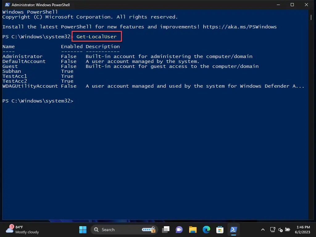316x237 pixels.
Task: Click the False value for Guest
Action: (x=69, y=66)
